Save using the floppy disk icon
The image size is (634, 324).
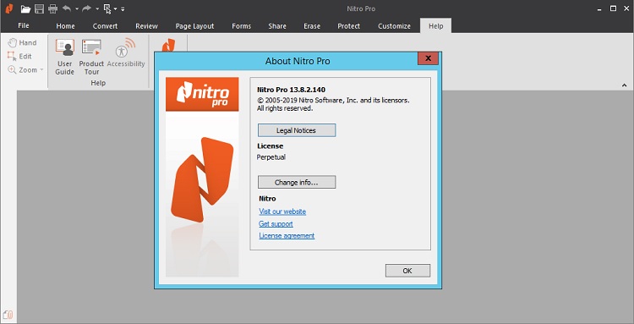(39, 8)
